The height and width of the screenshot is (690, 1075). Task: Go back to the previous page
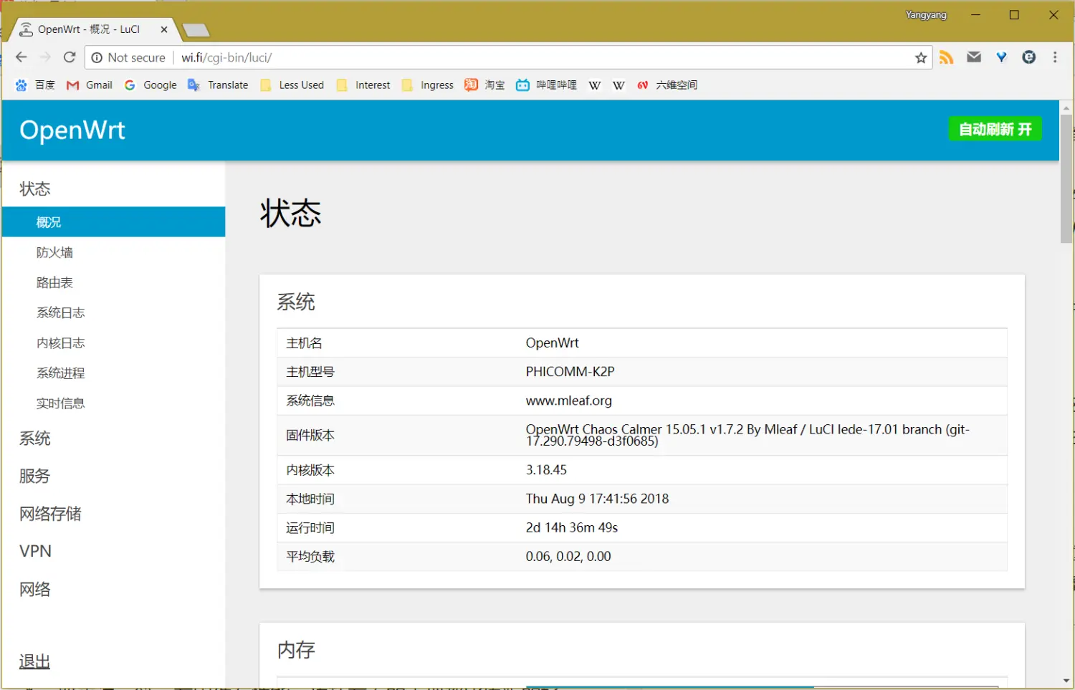[21, 57]
